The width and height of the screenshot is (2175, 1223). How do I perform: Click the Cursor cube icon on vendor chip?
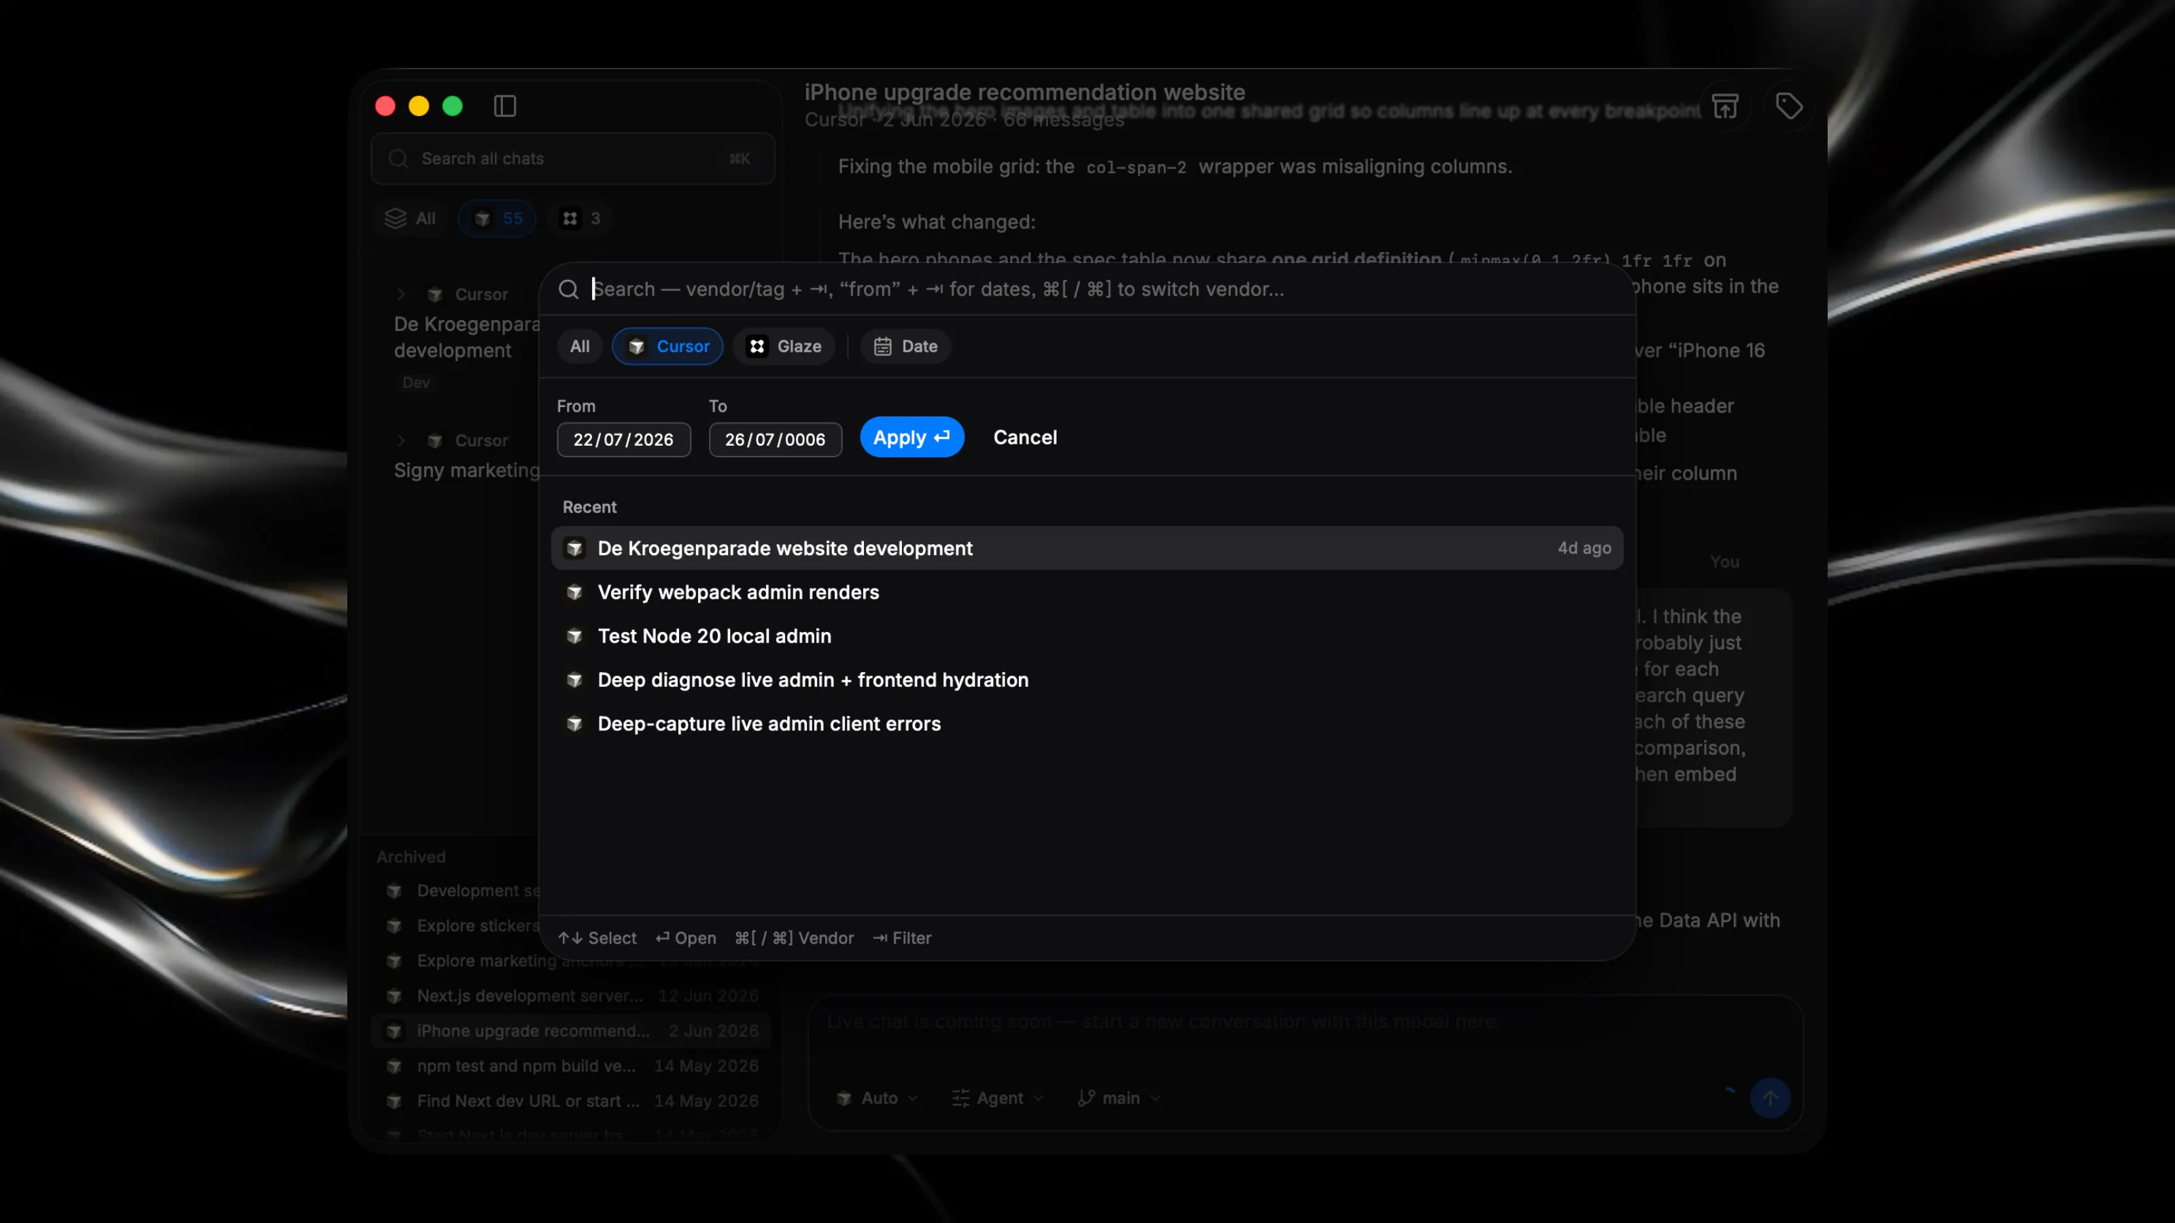coord(638,347)
